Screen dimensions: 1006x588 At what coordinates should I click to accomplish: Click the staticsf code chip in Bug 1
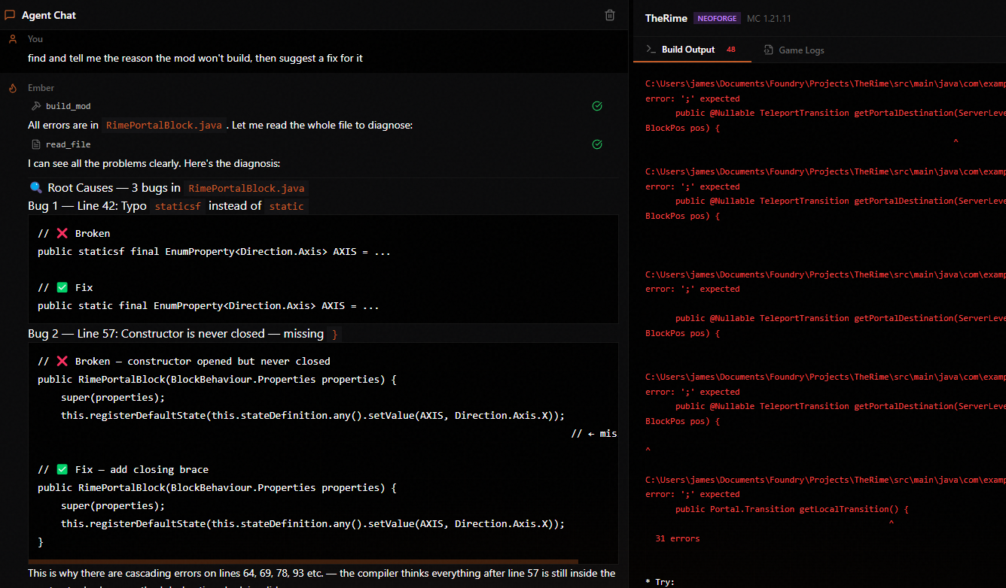[x=178, y=205]
